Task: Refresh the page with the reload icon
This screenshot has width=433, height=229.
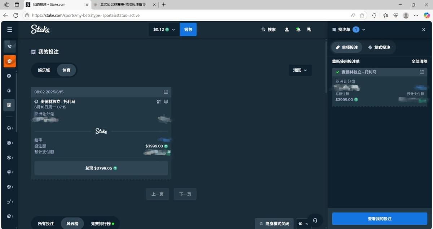Action: 16,15
